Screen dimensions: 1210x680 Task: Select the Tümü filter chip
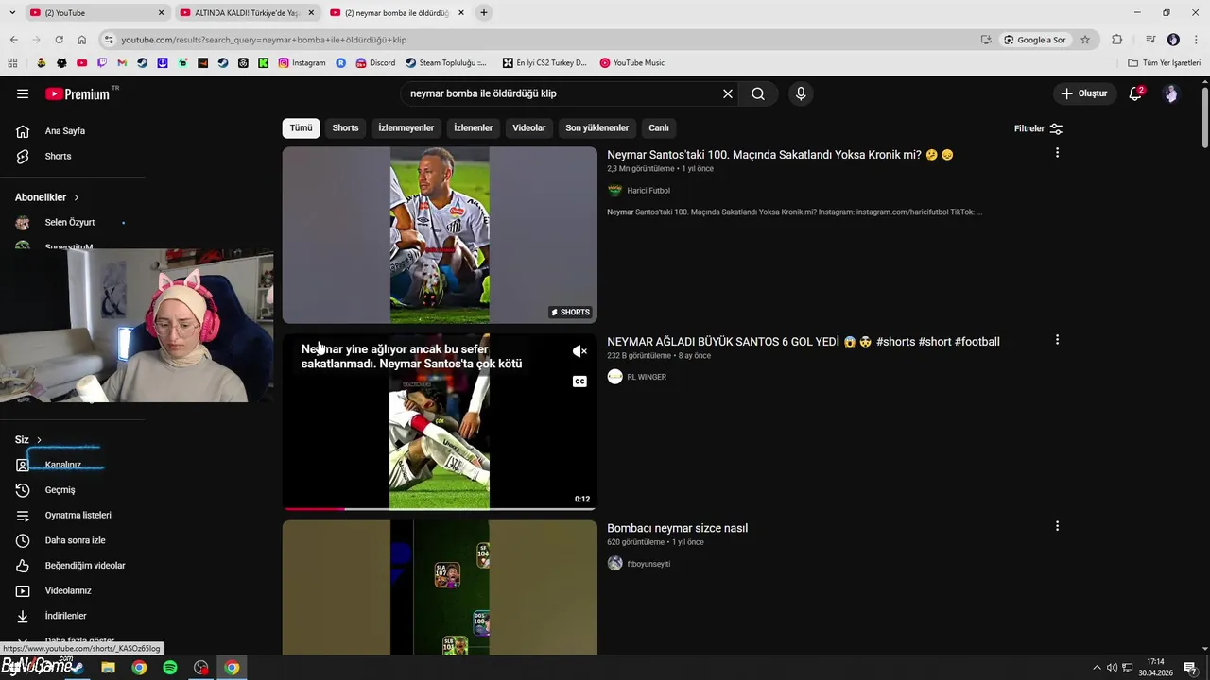point(301,127)
